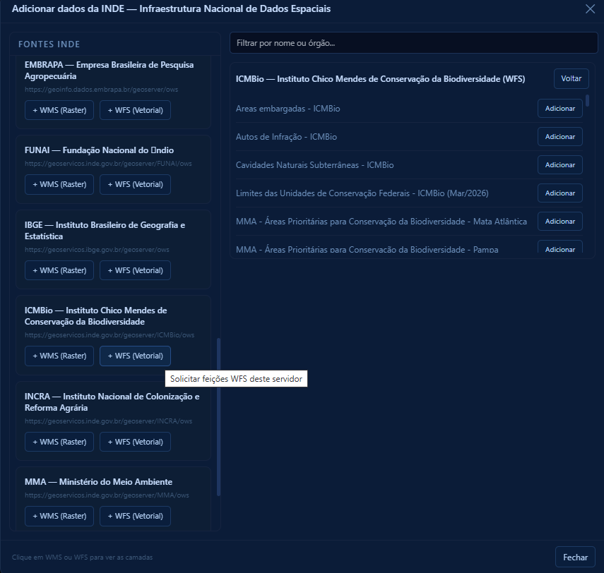Click the layer list scrollbar thumb
The image size is (604, 573).
pos(587,100)
